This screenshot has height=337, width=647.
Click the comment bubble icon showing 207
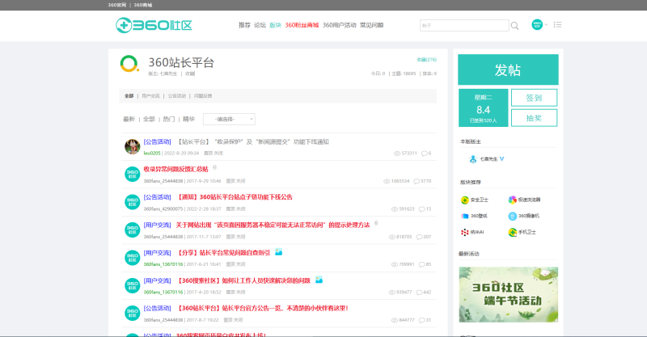tap(419, 237)
